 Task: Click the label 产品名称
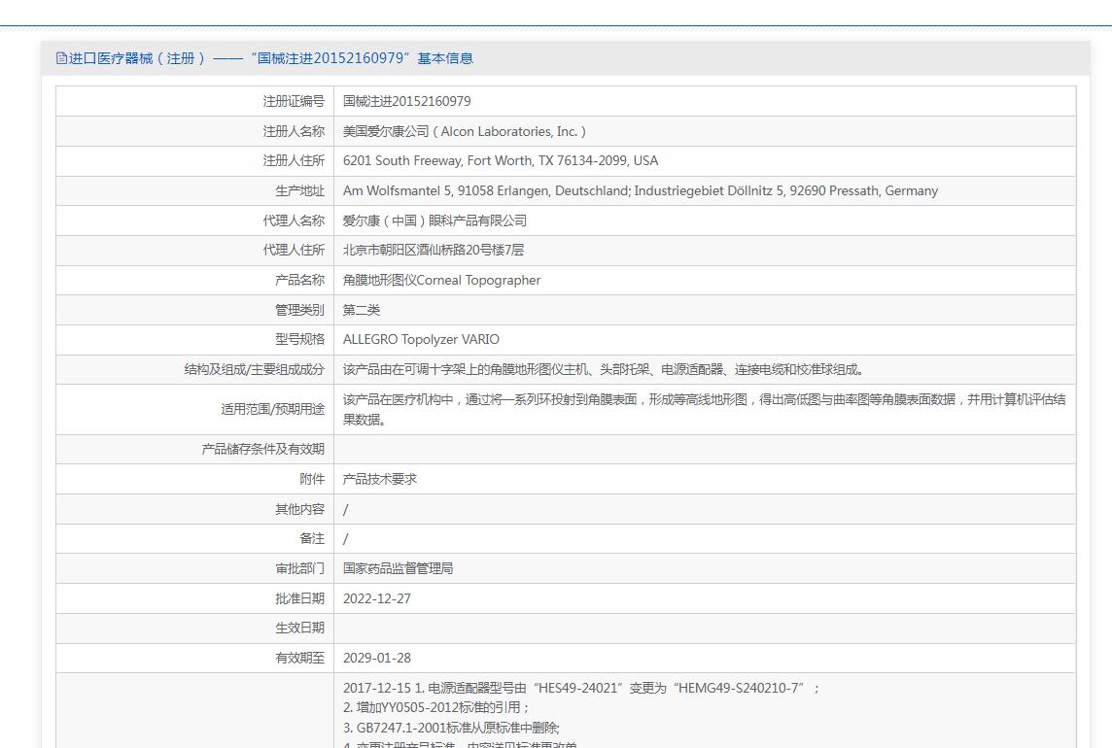coord(300,280)
